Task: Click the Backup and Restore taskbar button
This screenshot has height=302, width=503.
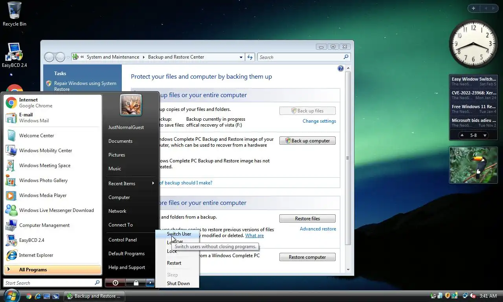Action: pyautogui.click(x=94, y=296)
